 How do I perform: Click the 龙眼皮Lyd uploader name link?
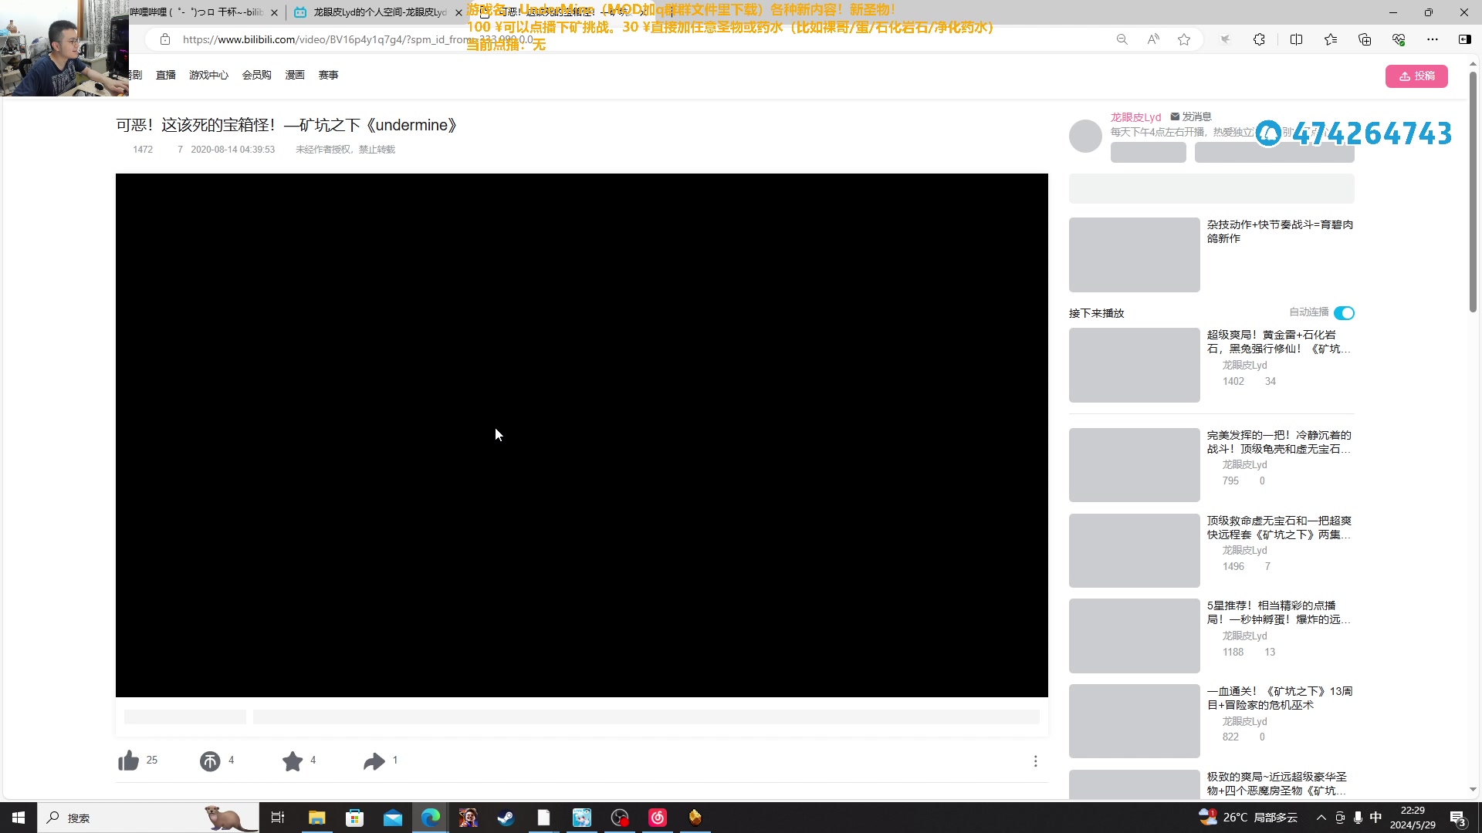(1135, 116)
